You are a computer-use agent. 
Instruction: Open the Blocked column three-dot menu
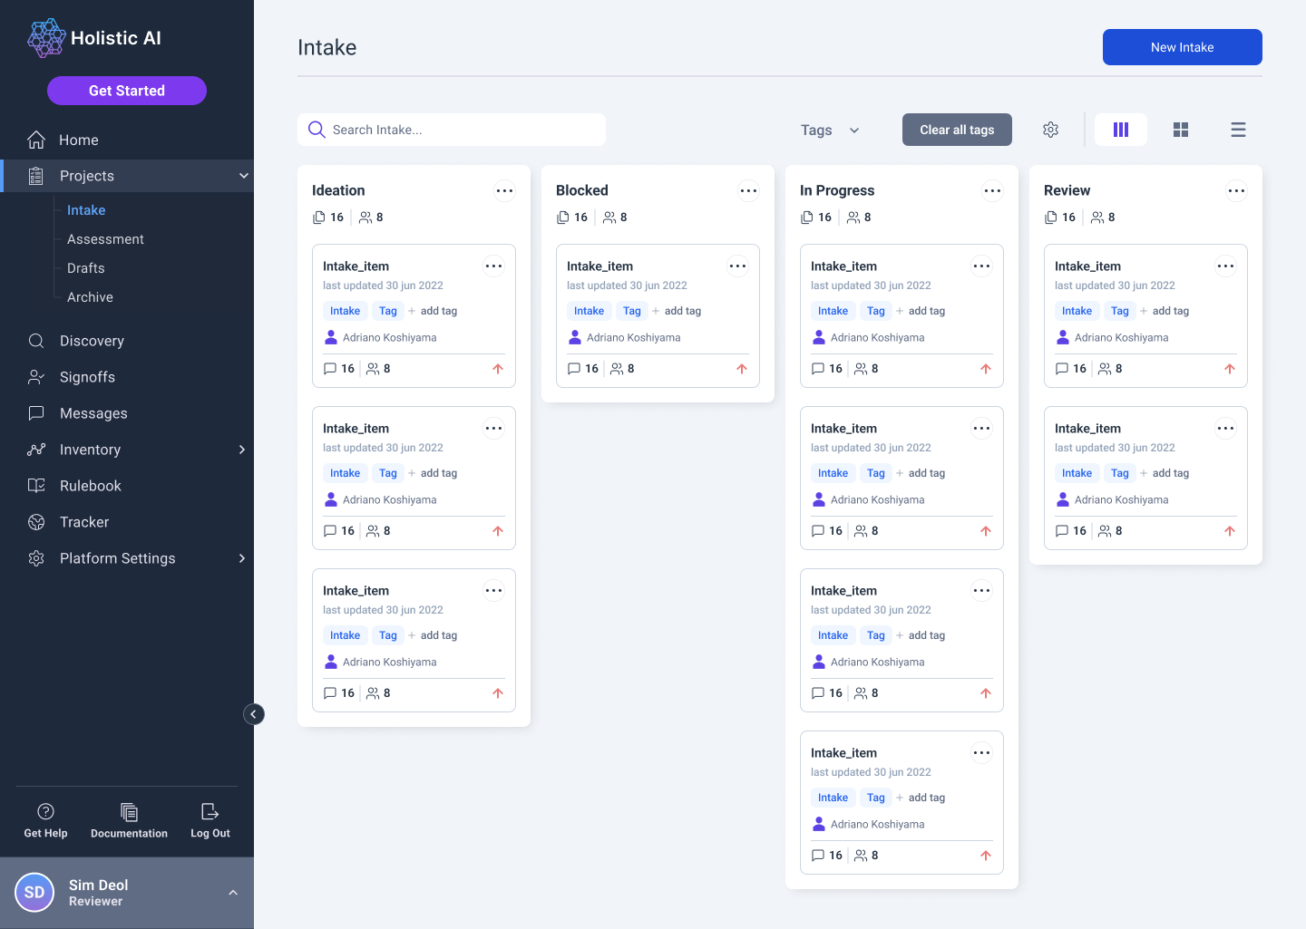click(748, 190)
